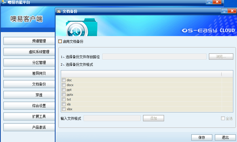Toggle the txt format checkbox

64,99
